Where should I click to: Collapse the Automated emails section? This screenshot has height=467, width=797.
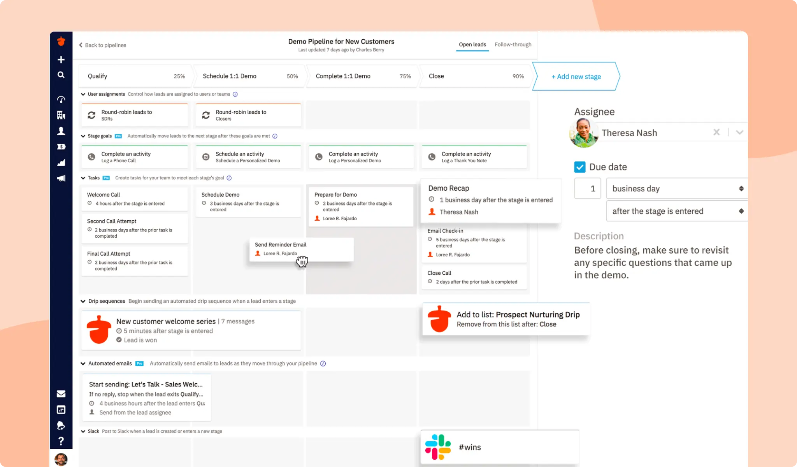[83, 363]
